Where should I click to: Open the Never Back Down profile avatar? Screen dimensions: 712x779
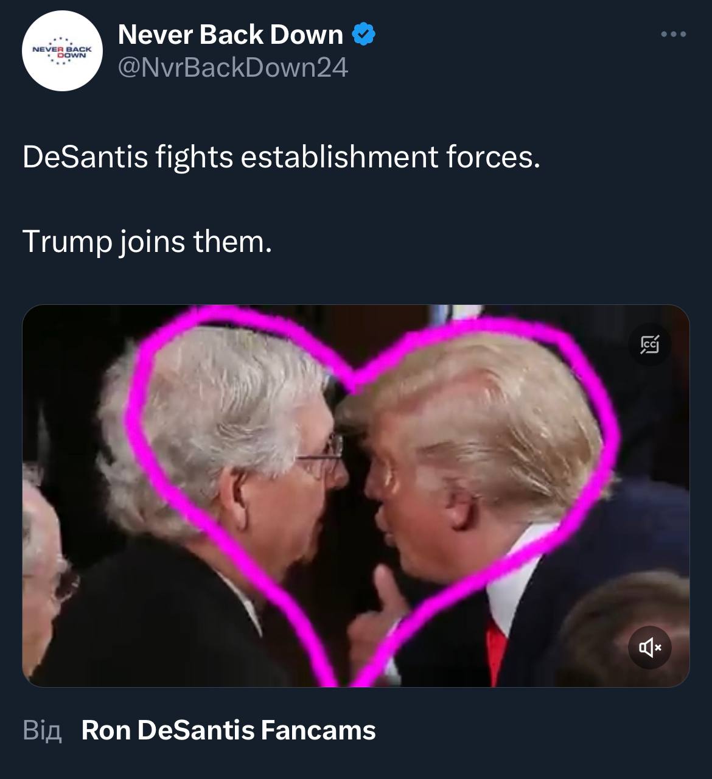click(63, 51)
